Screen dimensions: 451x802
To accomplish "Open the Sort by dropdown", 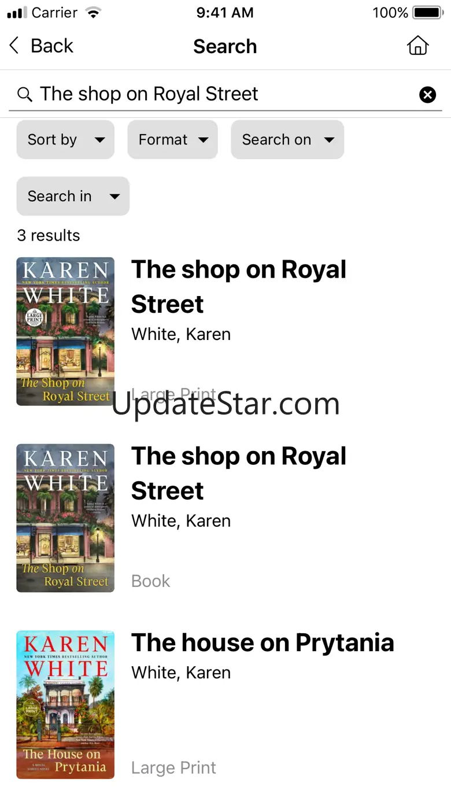I will (x=65, y=139).
